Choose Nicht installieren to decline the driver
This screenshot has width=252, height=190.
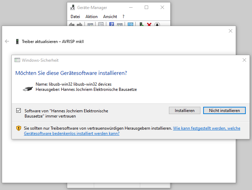coord(224,111)
